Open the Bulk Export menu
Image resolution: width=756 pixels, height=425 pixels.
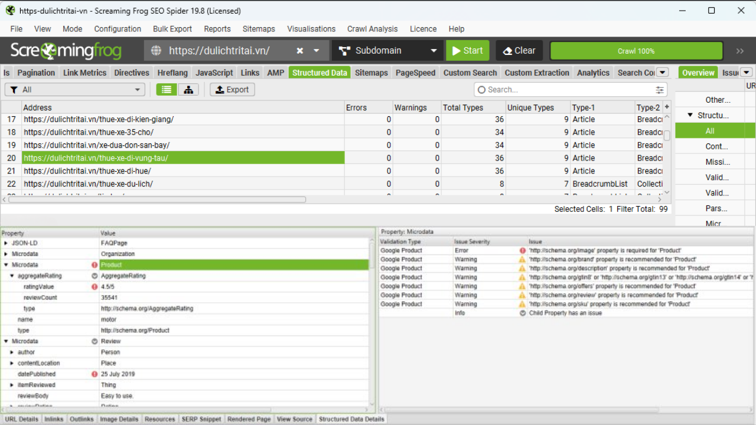click(172, 29)
